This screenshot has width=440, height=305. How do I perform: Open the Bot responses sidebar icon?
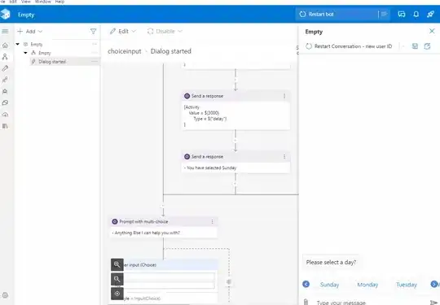(x=5, y=91)
